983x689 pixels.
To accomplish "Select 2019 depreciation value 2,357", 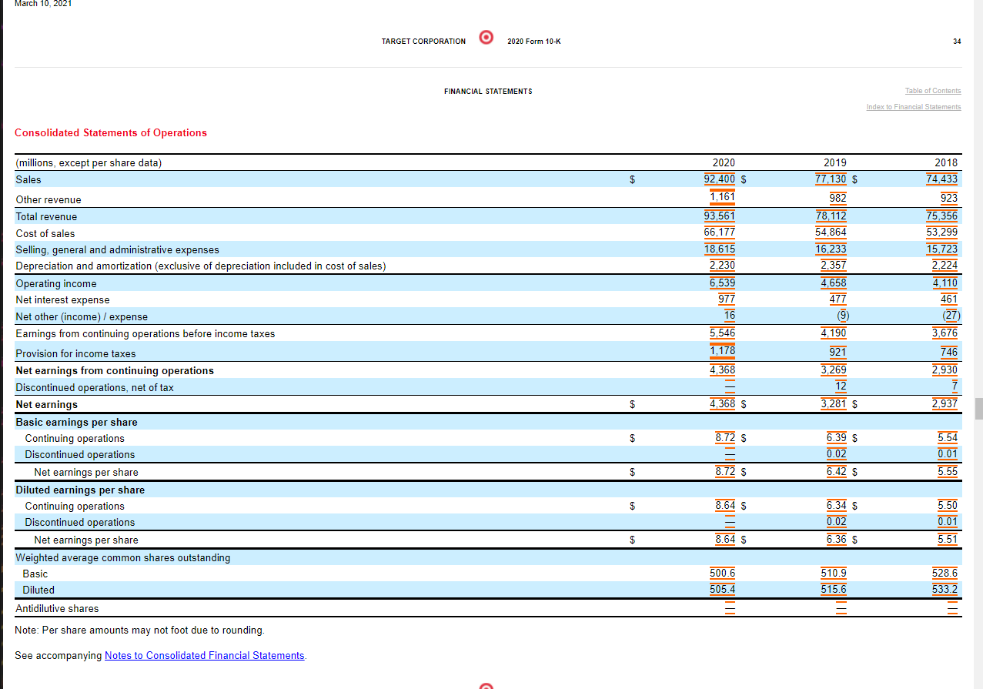I will click(x=834, y=266).
